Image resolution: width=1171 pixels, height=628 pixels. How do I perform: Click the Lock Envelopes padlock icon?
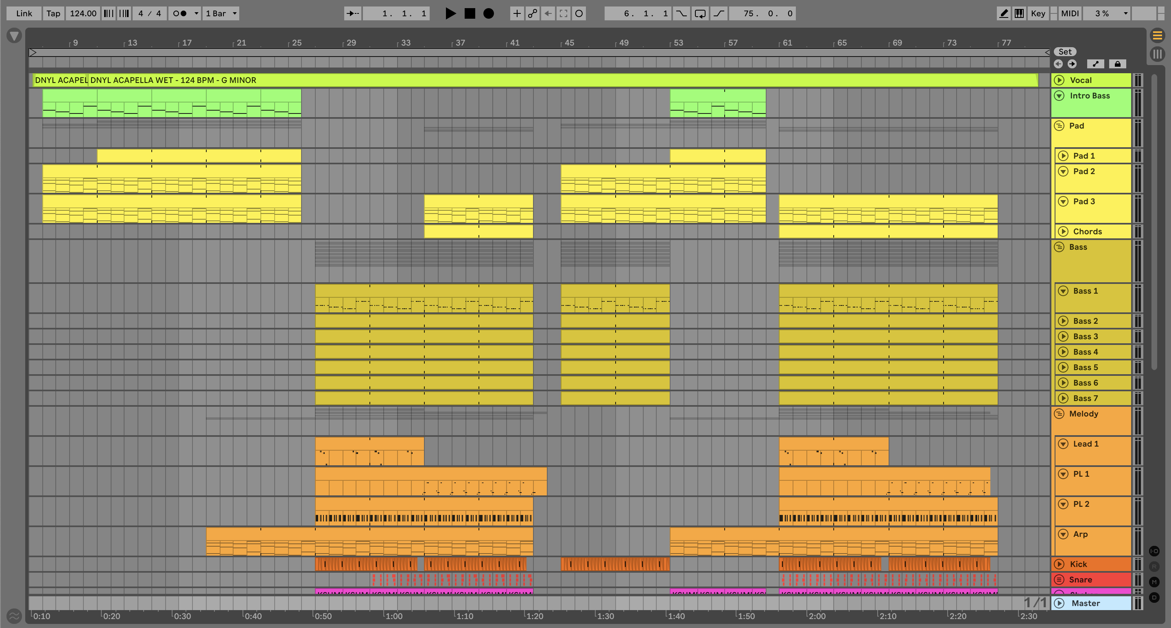tap(1117, 64)
